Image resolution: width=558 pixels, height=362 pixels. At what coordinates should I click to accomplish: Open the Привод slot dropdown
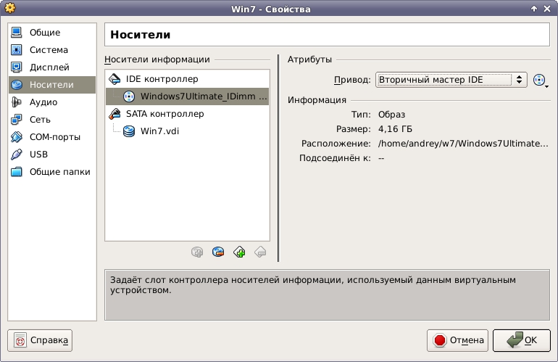pos(451,80)
